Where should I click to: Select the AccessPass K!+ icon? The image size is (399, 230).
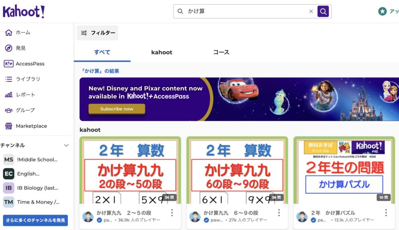(9, 63)
